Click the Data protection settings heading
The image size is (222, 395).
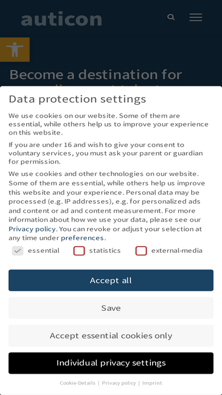pos(78,99)
